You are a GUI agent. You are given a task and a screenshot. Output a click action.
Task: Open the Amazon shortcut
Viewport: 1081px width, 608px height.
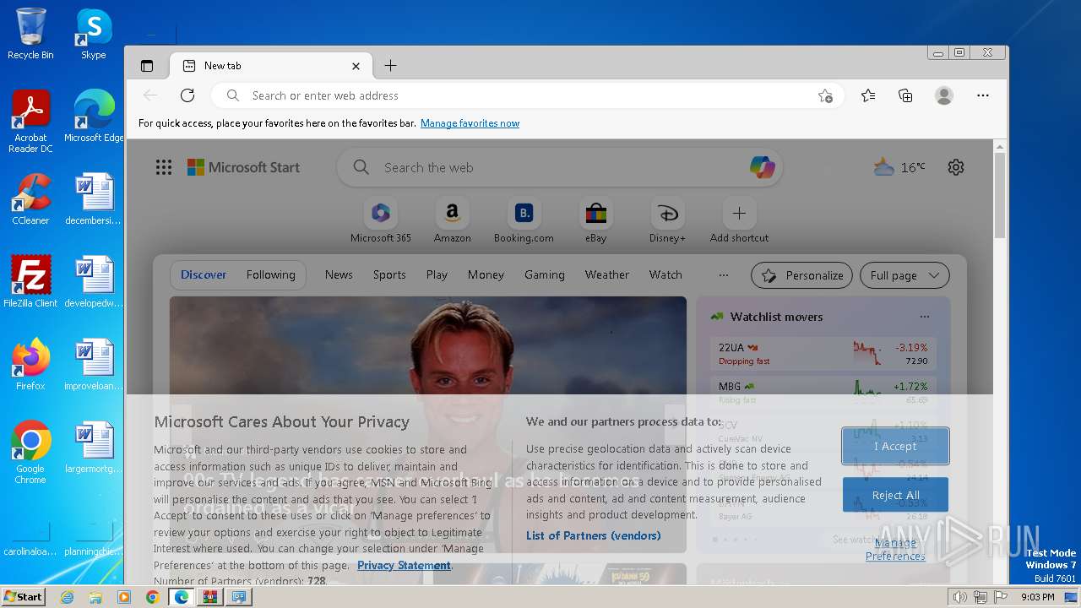(453, 221)
